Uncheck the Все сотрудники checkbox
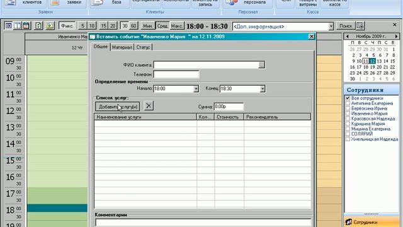 click(348, 98)
